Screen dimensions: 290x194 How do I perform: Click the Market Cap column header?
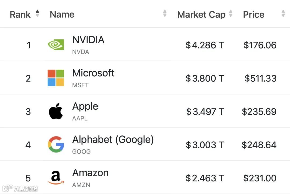pyautogui.click(x=201, y=15)
